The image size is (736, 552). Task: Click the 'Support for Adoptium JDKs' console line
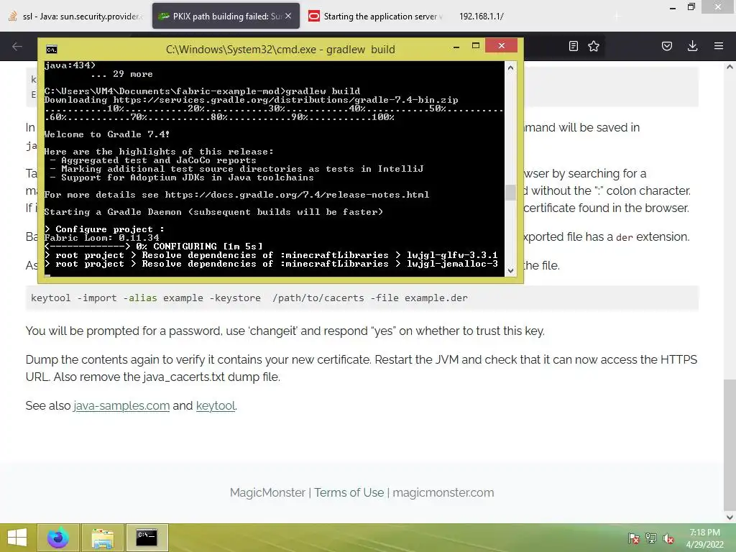click(182, 178)
